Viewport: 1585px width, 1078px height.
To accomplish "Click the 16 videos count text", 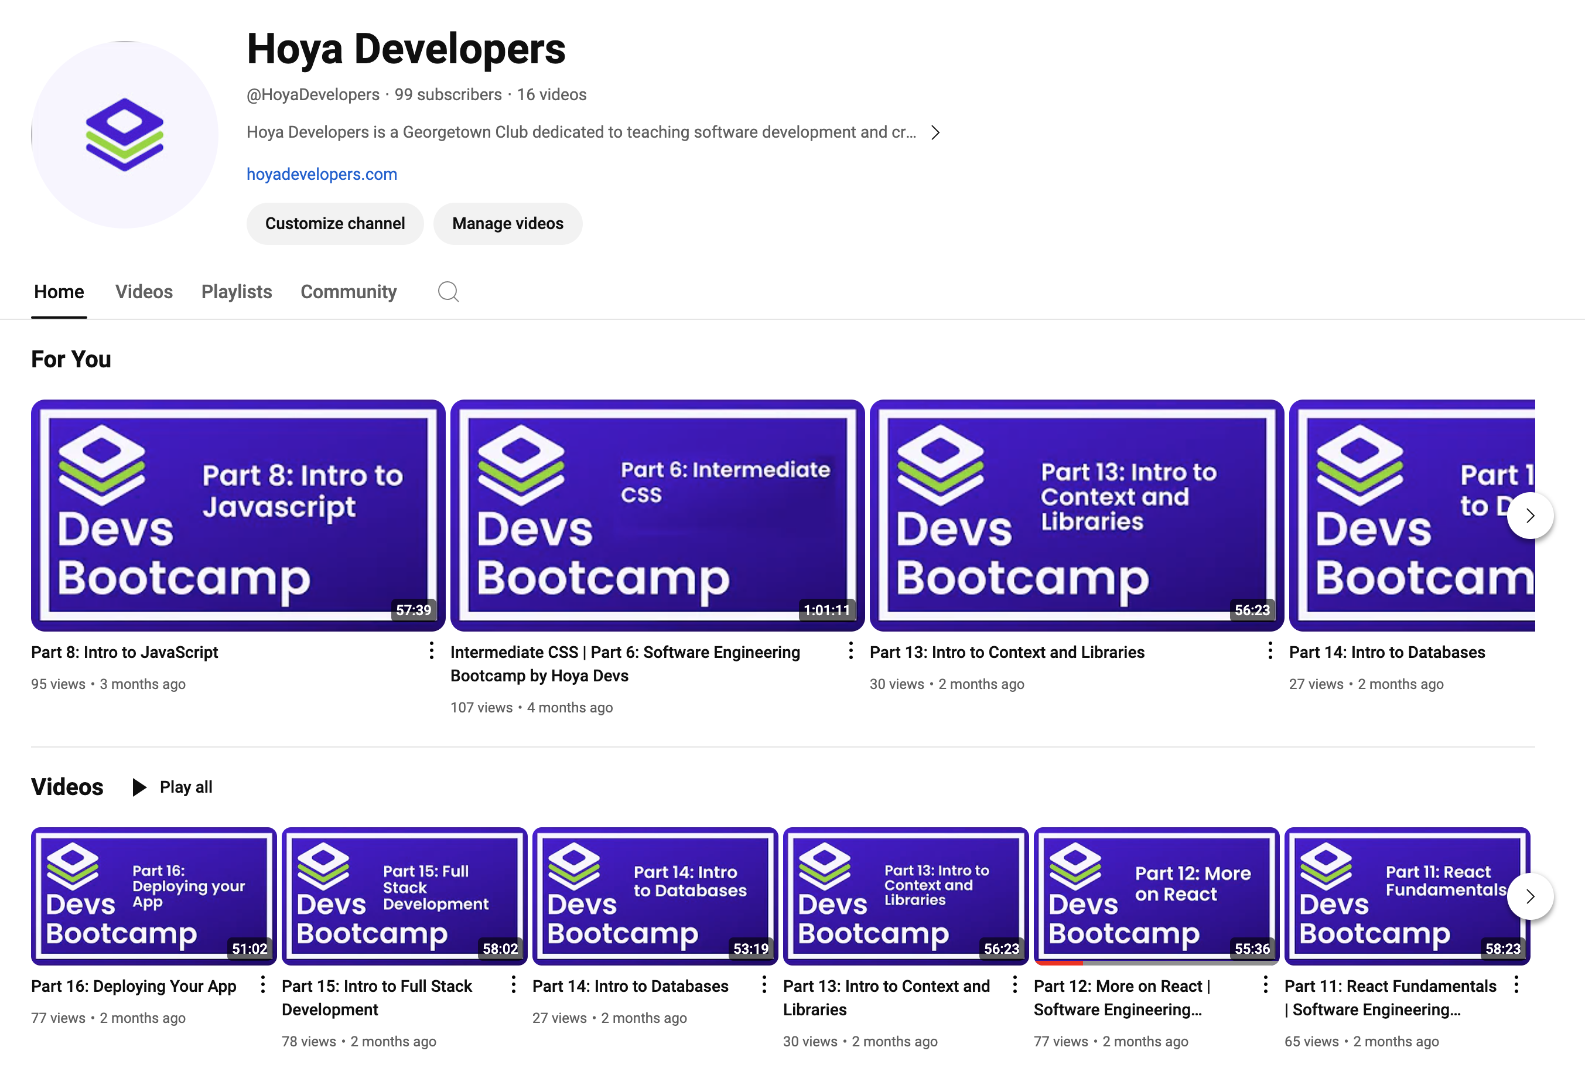I will (552, 95).
